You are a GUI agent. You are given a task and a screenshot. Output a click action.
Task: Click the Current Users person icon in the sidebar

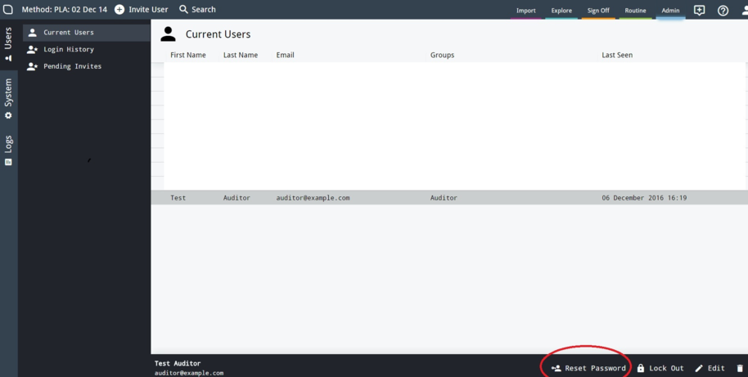click(32, 33)
